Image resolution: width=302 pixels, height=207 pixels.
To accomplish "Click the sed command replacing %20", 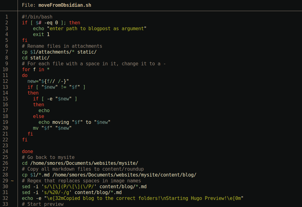I will 72,193.
